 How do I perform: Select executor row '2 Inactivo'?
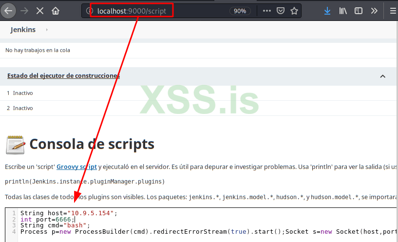[198, 108]
